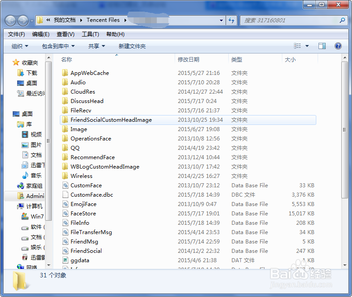The image size is (352, 297).
Task: Open the 查看(V) menu
Action: [65, 34]
